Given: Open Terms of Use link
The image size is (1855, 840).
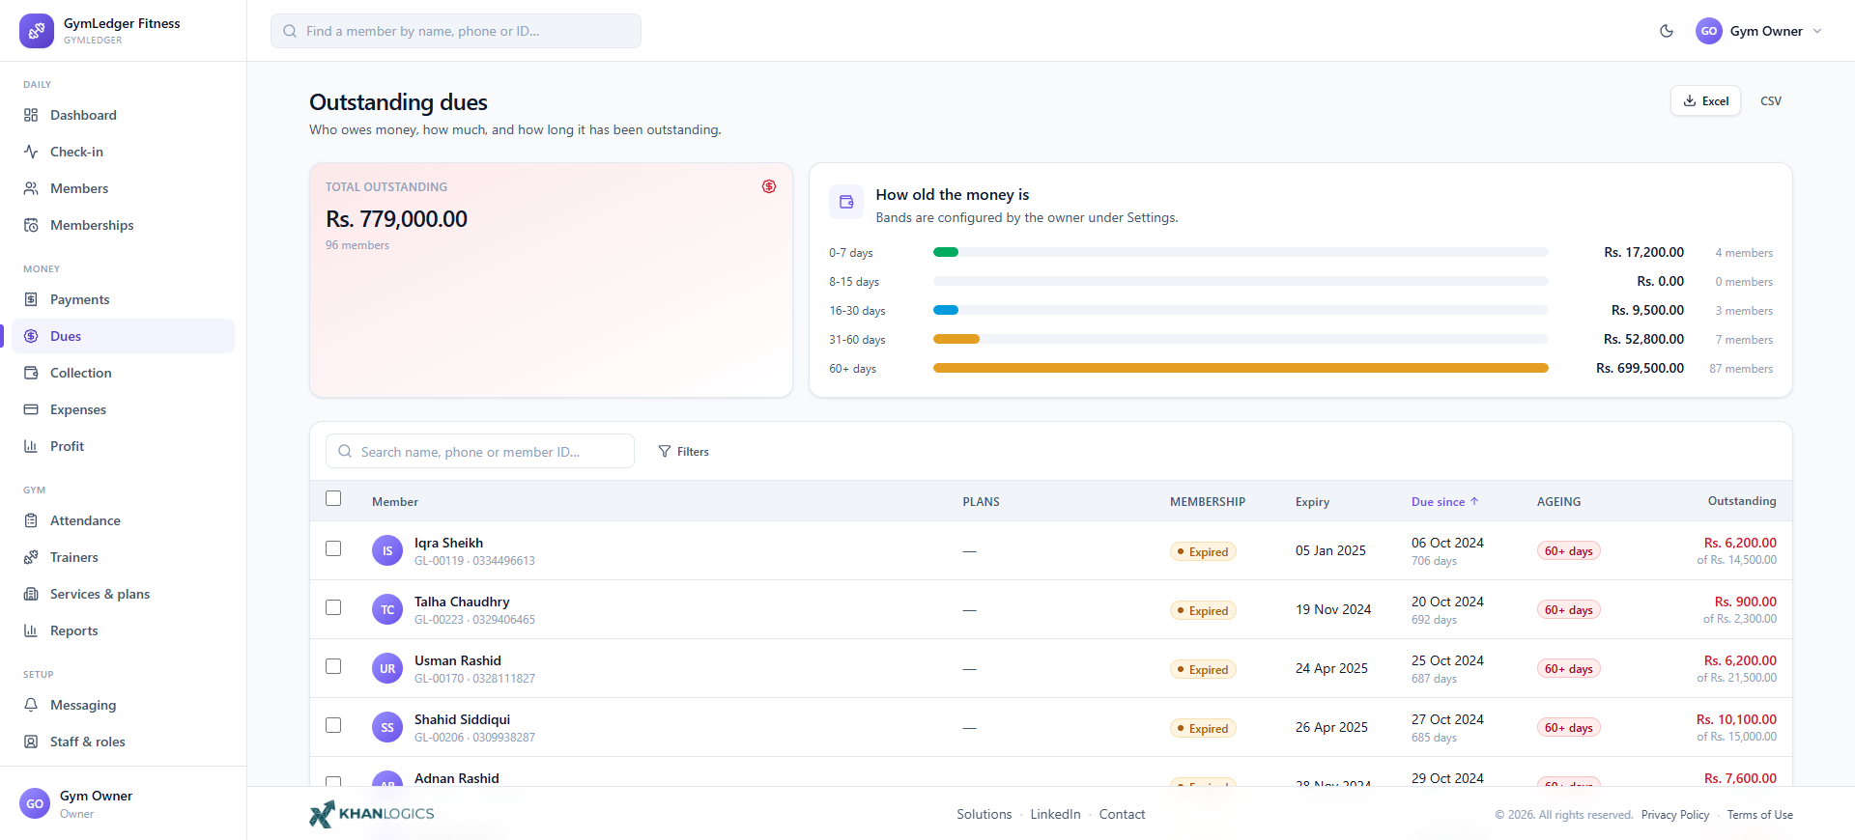Looking at the screenshot, I should [x=1760, y=815].
